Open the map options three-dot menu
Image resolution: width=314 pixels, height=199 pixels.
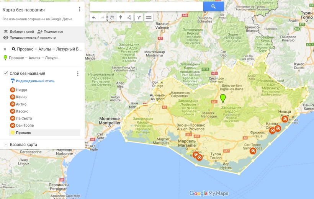point(79,10)
